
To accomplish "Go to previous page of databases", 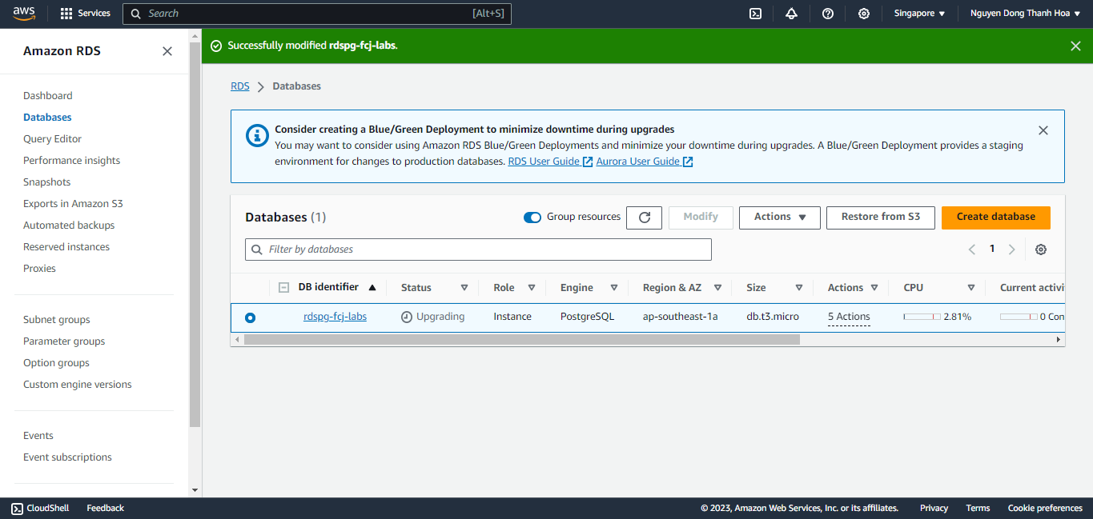I will (972, 250).
